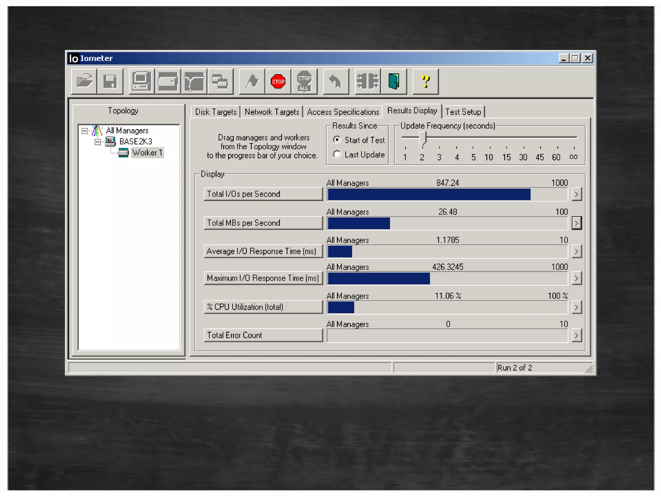
Task: Click the Start Tests green flag icon
Action: pyautogui.click(x=252, y=81)
